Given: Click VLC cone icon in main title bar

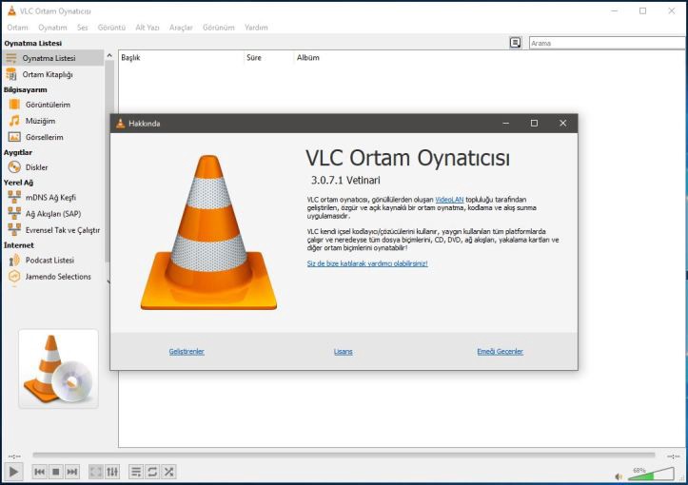Looking at the screenshot, I should [x=11, y=10].
